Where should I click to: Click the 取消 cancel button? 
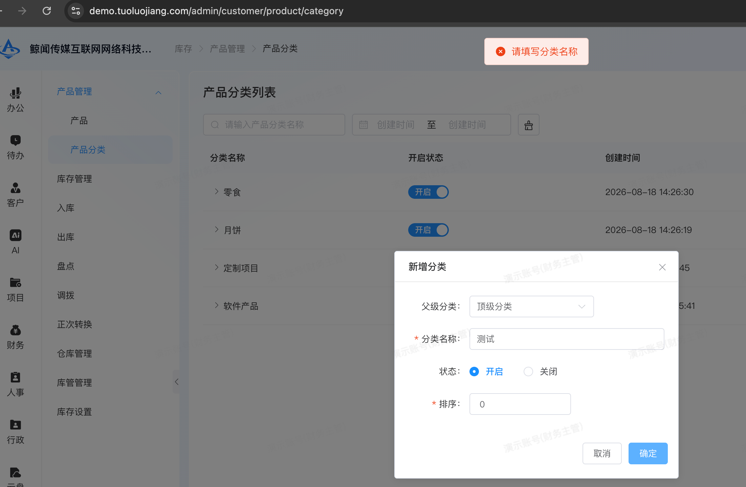coord(602,453)
